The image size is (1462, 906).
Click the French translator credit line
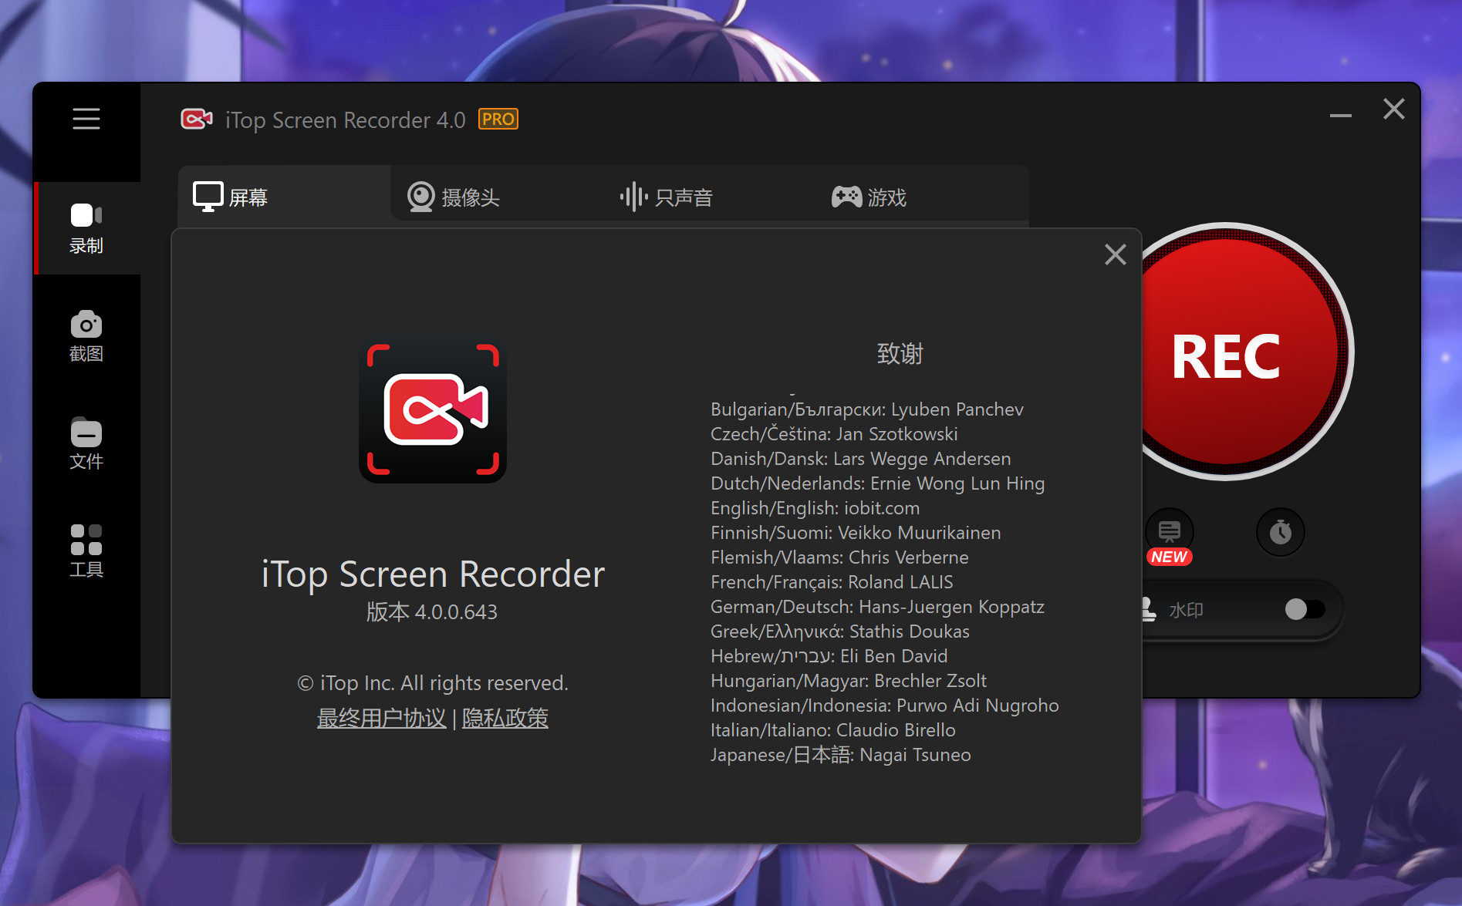click(832, 582)
